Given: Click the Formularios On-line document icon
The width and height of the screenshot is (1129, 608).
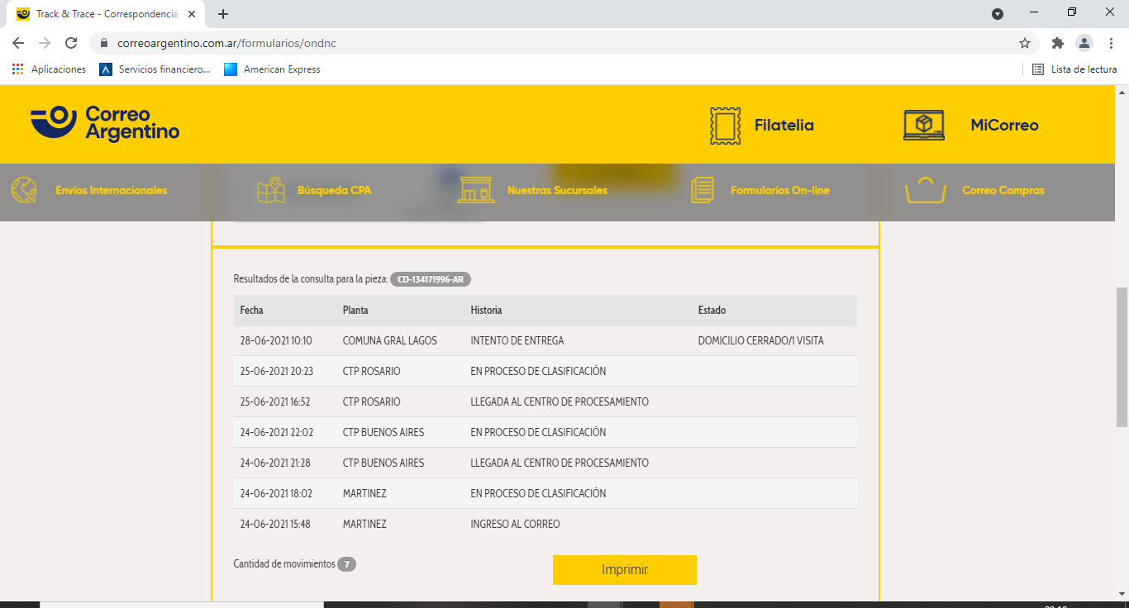Looking at the screenshot, I should click(x=702, y=190).
